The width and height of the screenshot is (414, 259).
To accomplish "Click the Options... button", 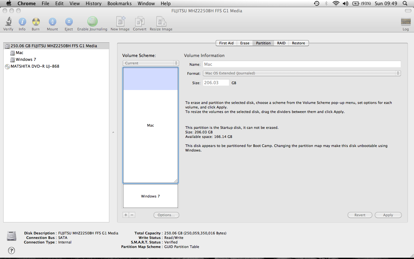I will point(166,215).
